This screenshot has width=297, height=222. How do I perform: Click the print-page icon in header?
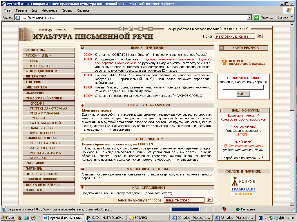click(x=141, y=29)
